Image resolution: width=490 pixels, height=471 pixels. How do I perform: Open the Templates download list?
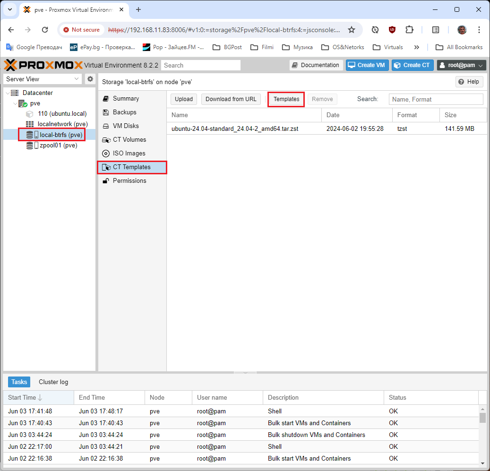pos(286,99)
